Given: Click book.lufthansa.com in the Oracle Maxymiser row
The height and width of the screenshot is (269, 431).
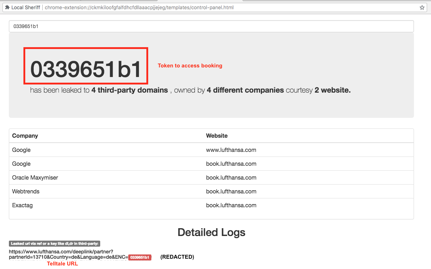Looking at the screenshot, I should click(231, 177).
